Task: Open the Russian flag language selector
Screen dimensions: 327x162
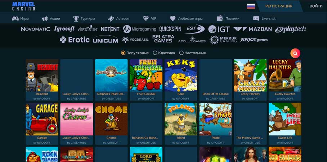Action: 251,6
